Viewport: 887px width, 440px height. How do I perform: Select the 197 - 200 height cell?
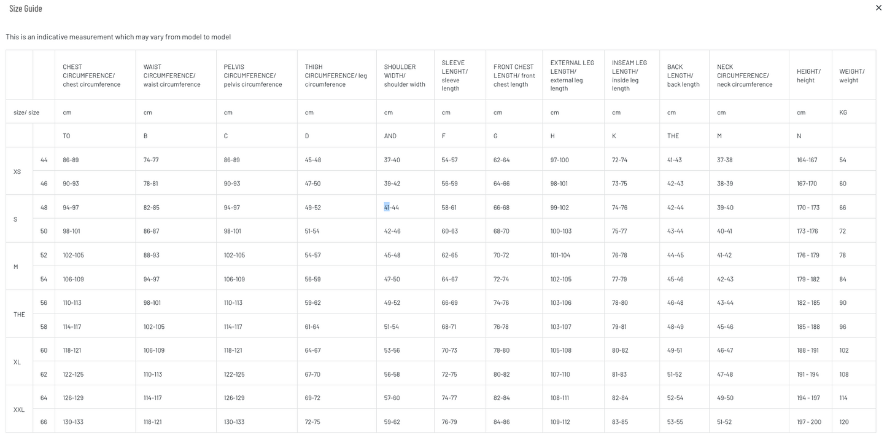[x=808, y=422]
